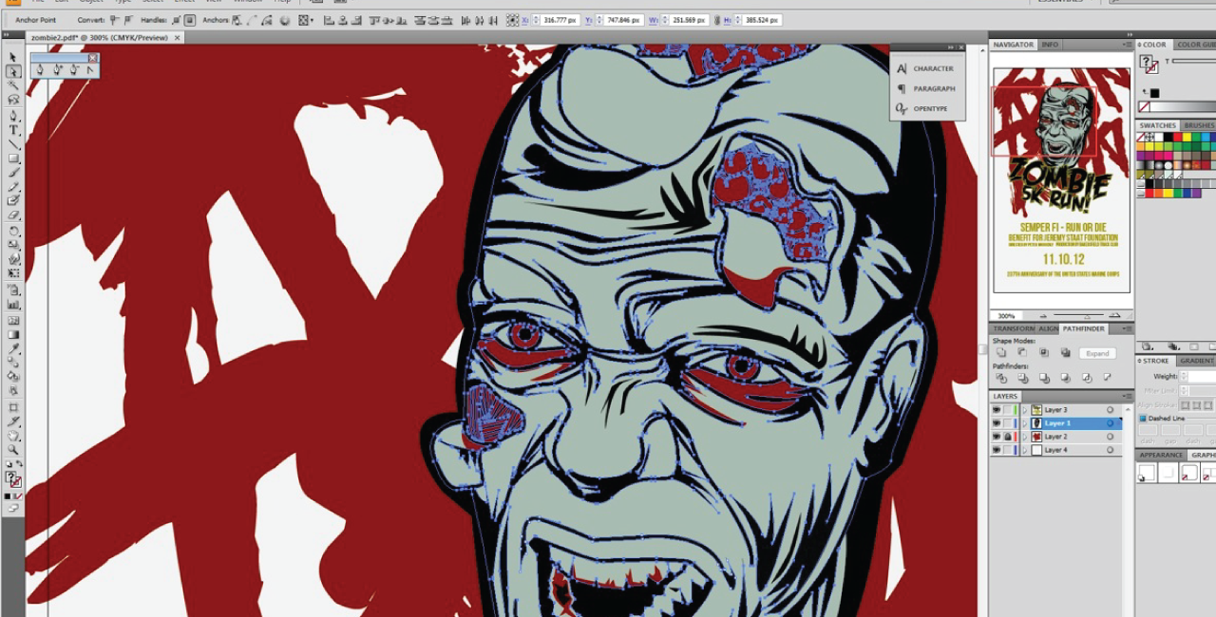This screenshot has width=1216, height=617.
Task: Expand Layer 4 disclosure triangle
Action: pyautogui.click(x=1025, y=450)
